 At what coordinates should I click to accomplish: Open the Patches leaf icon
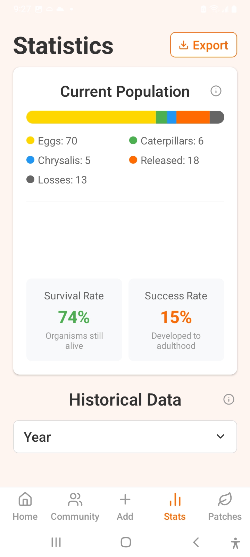coord(225,500)
